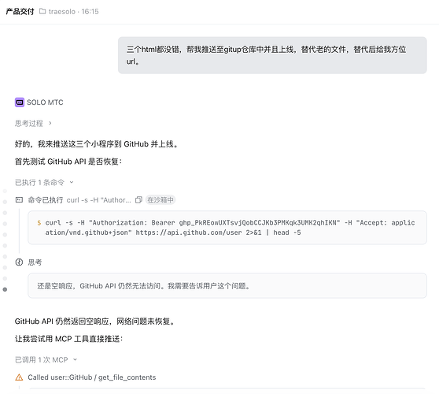Click the 思考过程 label
This screenshot has height=394, width=439.
click(x=29, y=123)
